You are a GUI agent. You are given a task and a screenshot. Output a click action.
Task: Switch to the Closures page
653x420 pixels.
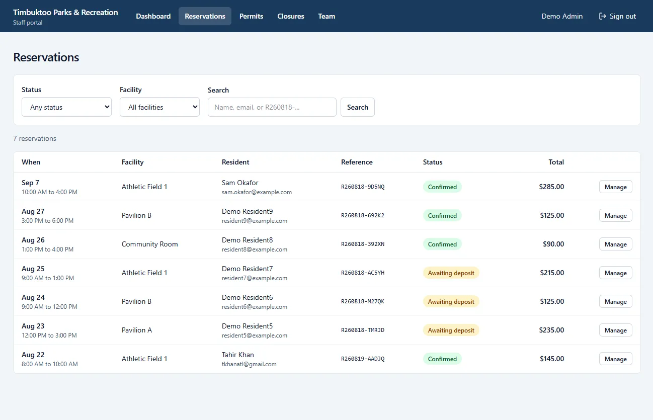point(291,16)
